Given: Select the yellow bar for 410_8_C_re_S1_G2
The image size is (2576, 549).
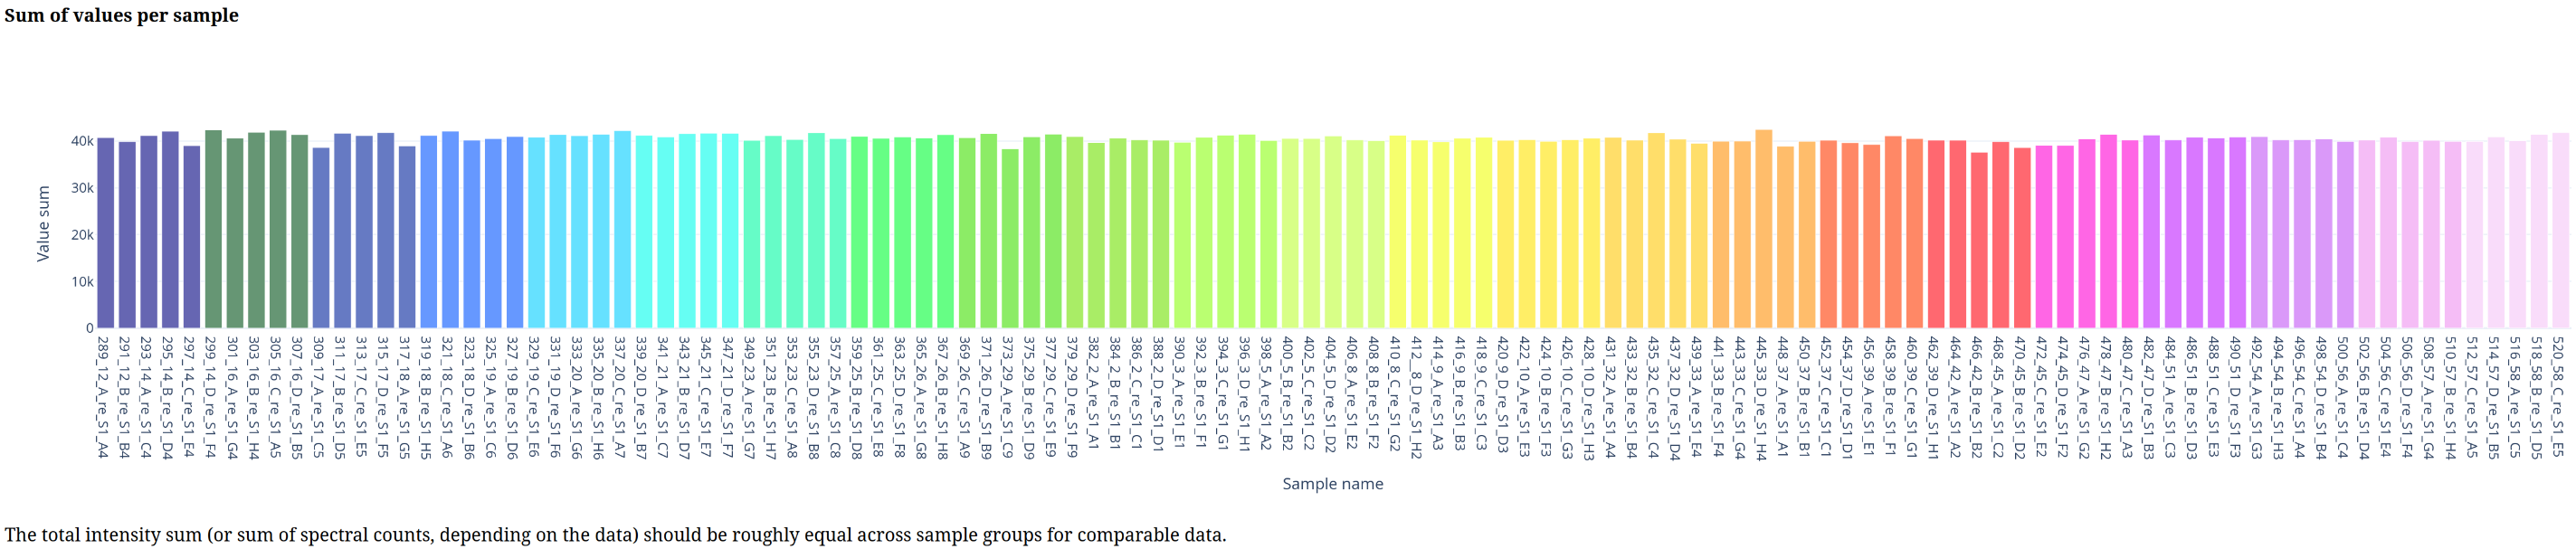Looking at the screenshot, I should point(1398,232).
